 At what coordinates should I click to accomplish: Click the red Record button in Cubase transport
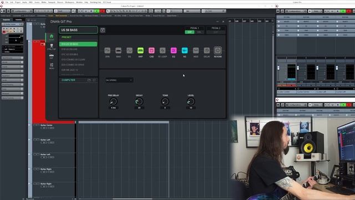[102, 11]
